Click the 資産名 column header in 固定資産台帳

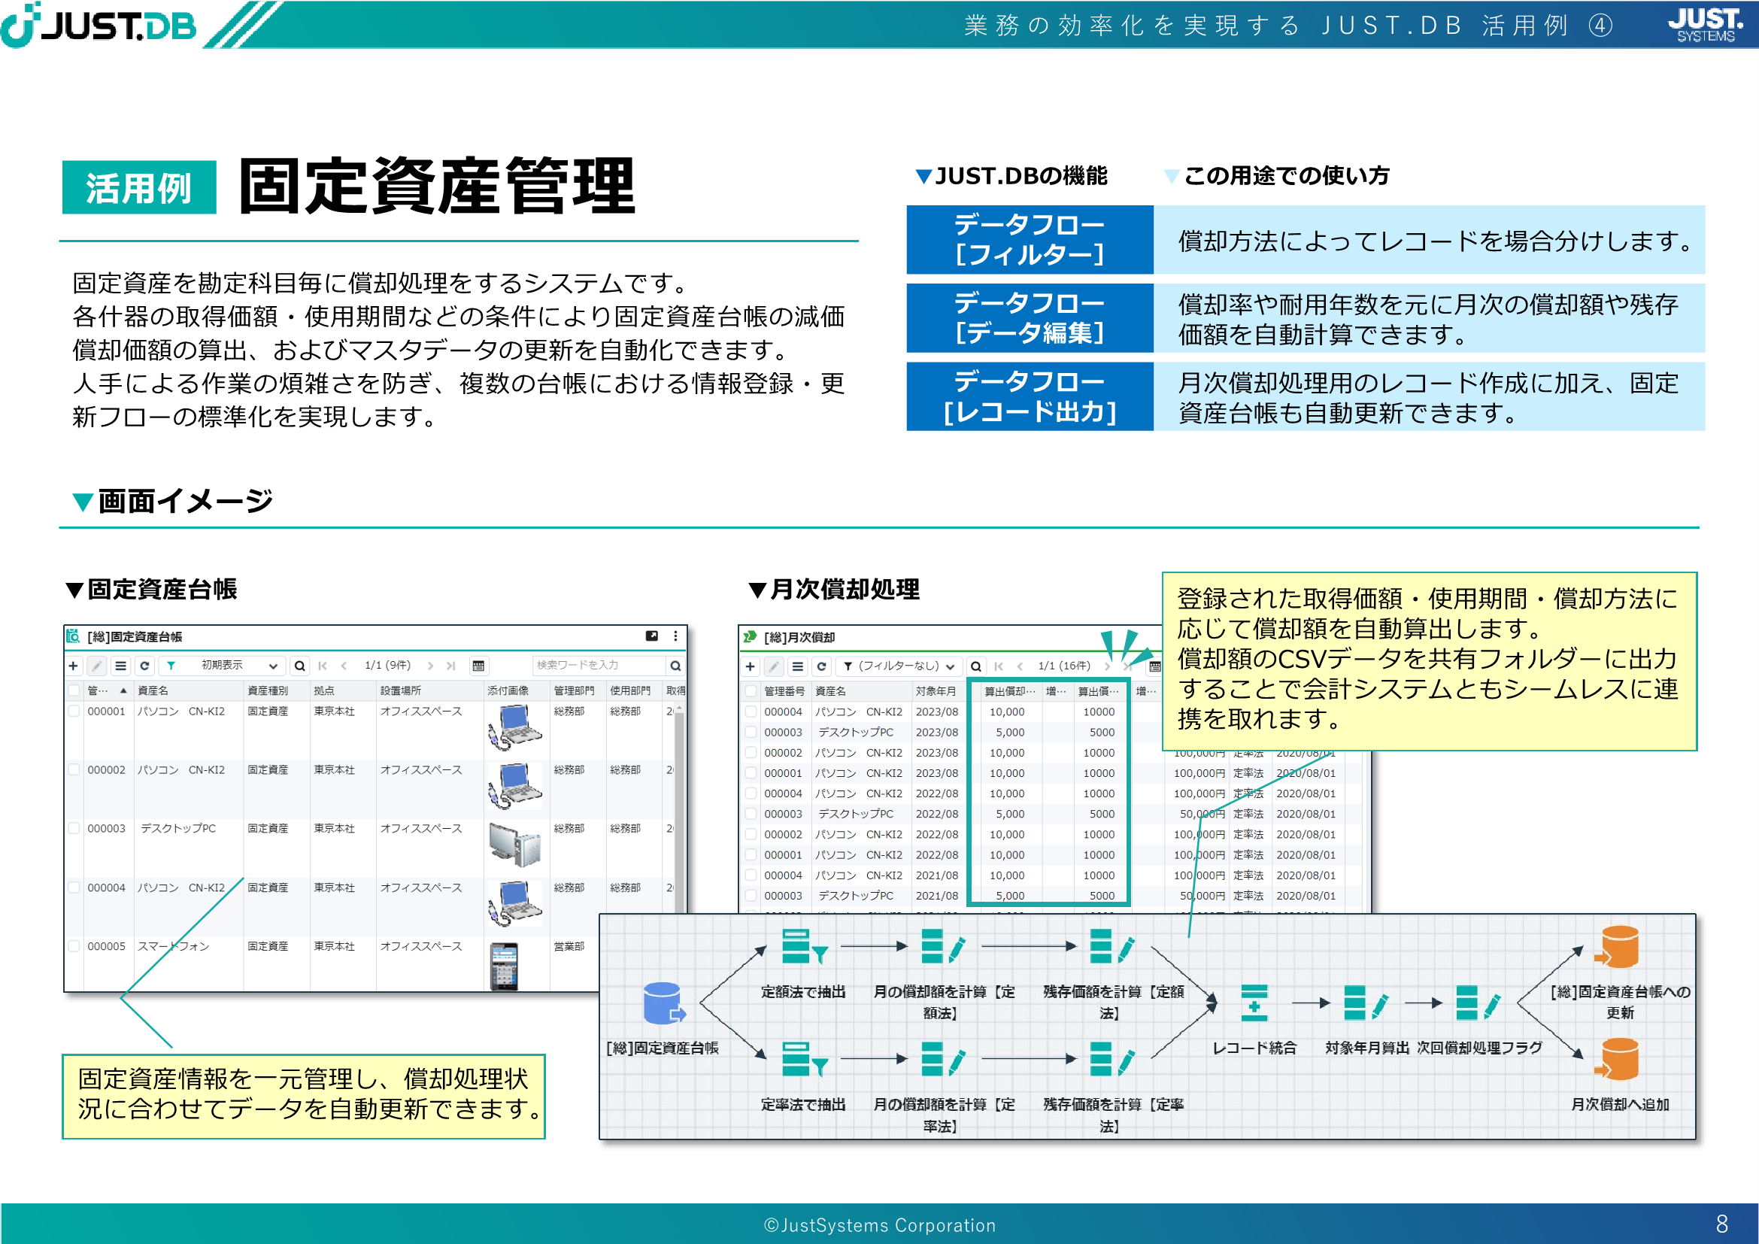click(x=153, y=690)
